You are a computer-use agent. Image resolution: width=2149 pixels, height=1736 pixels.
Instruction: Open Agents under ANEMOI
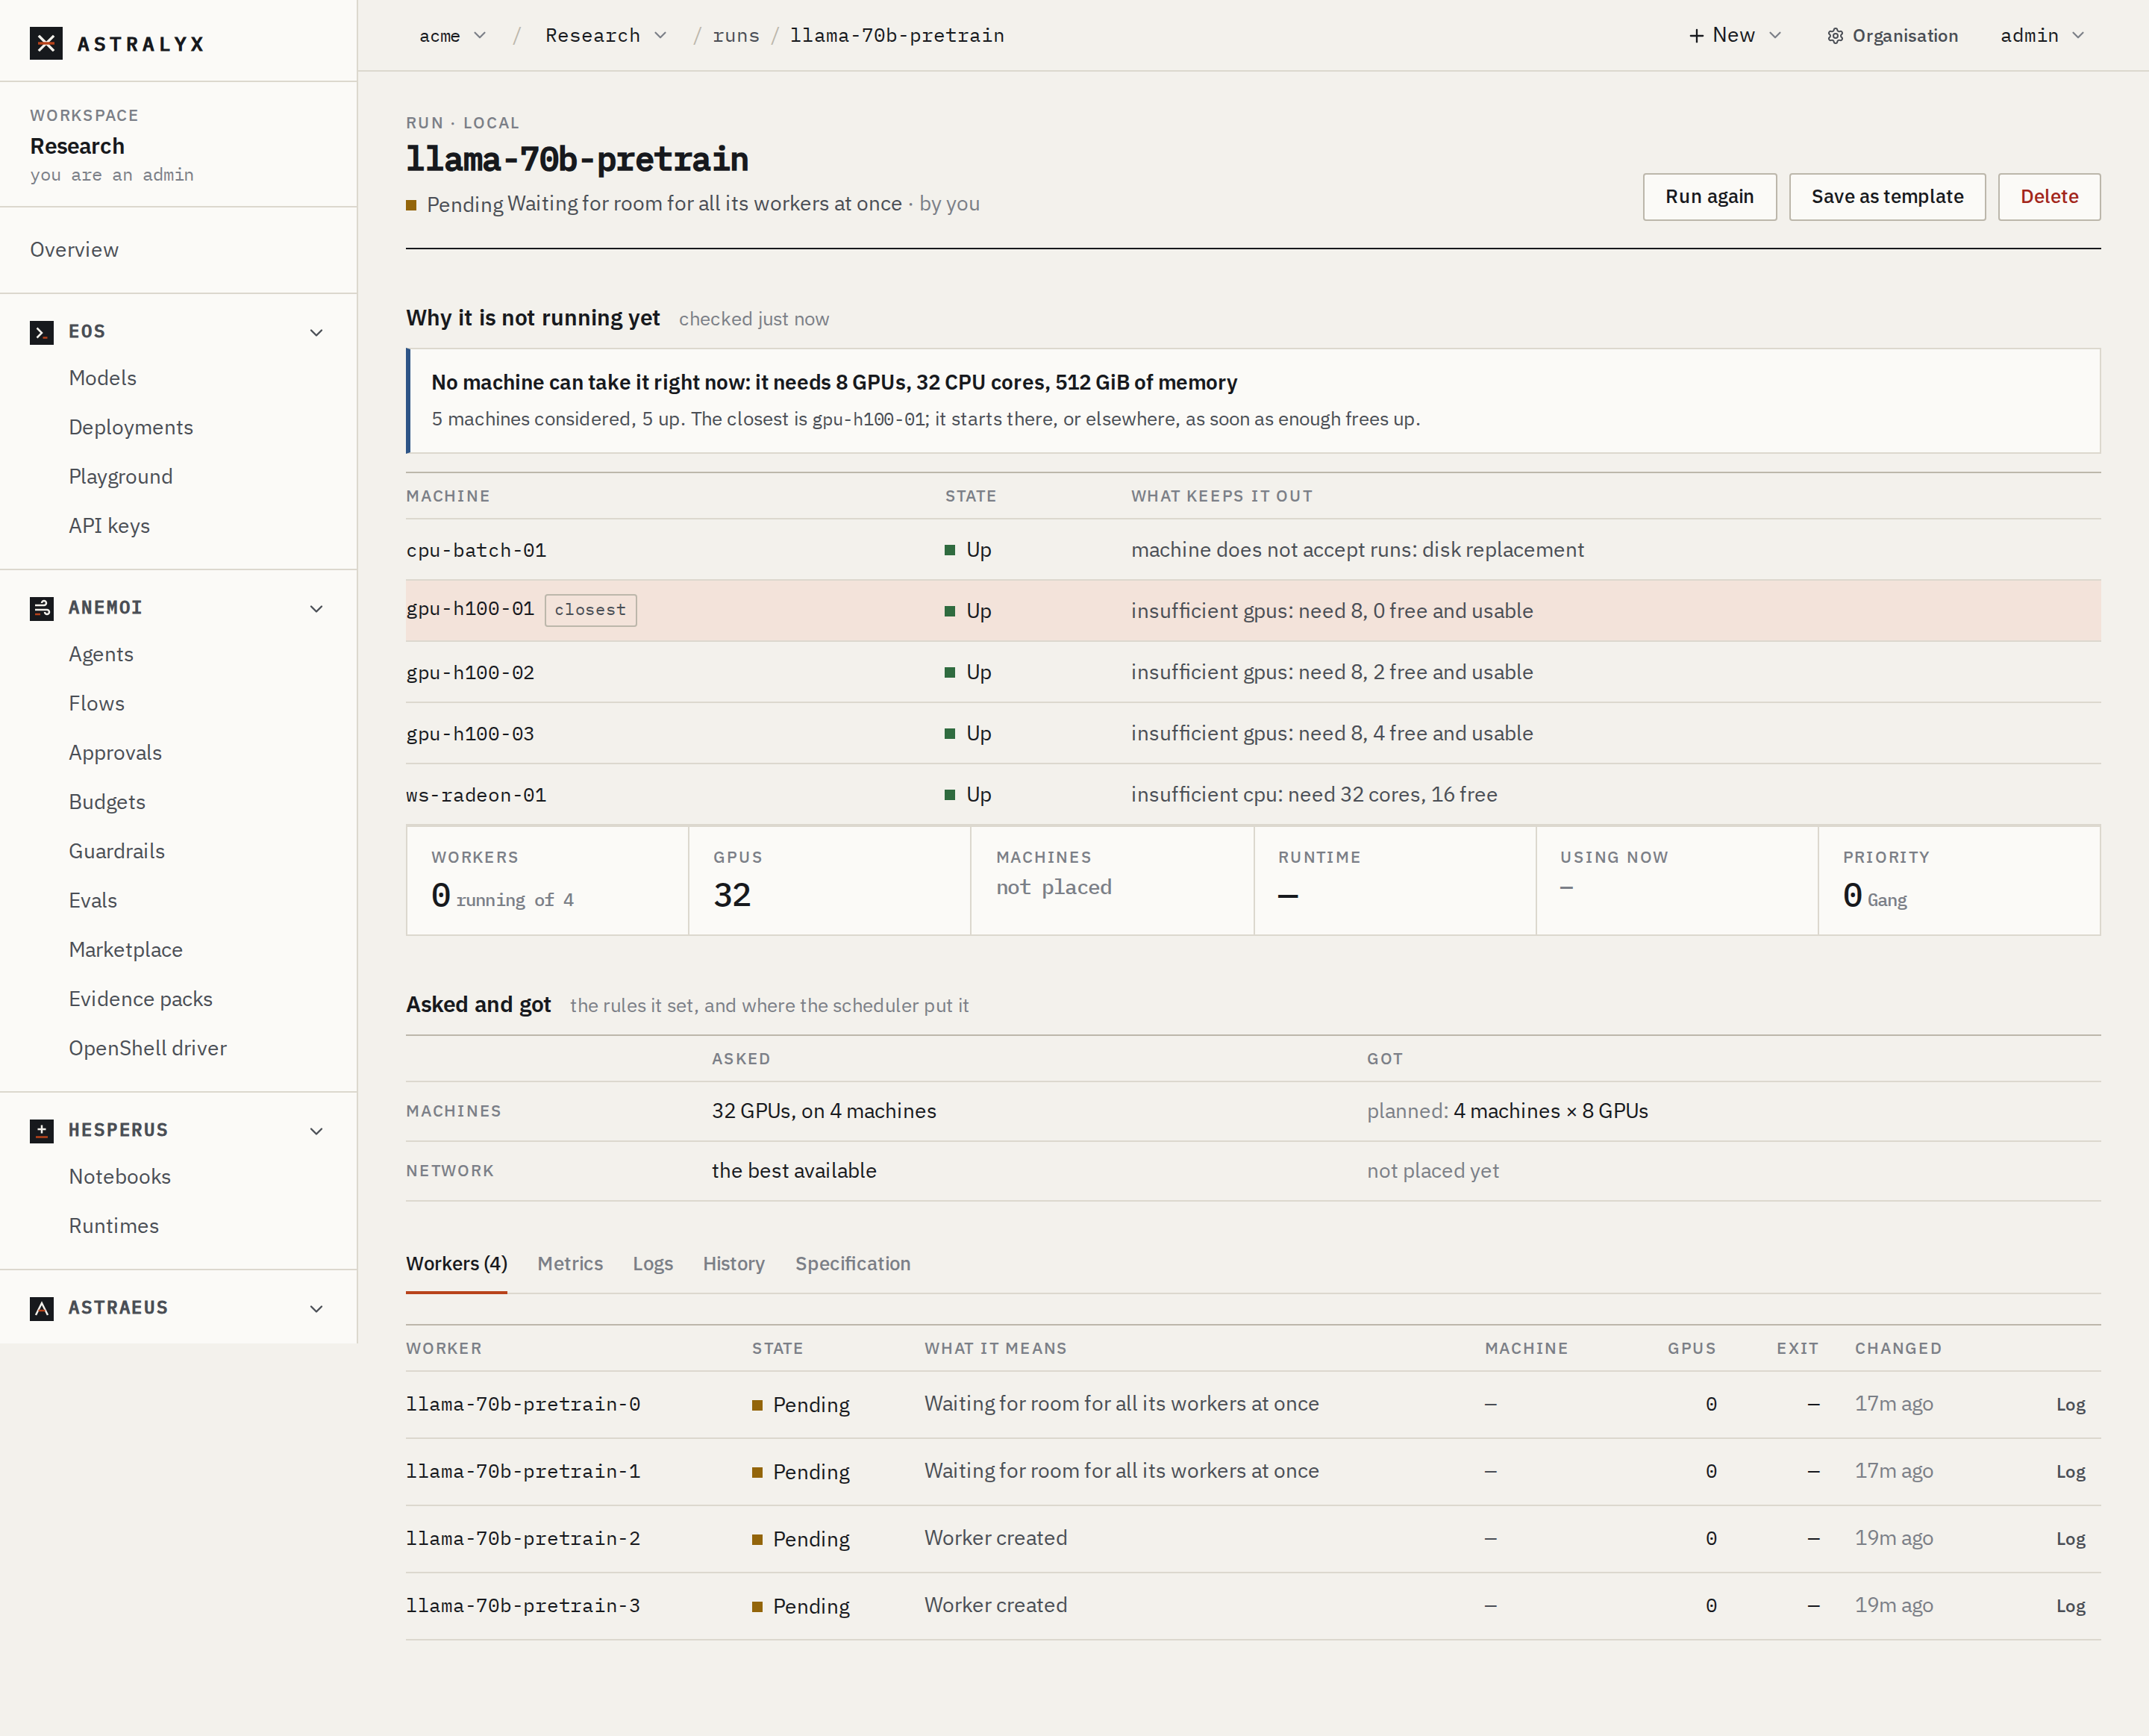point(101,654)
